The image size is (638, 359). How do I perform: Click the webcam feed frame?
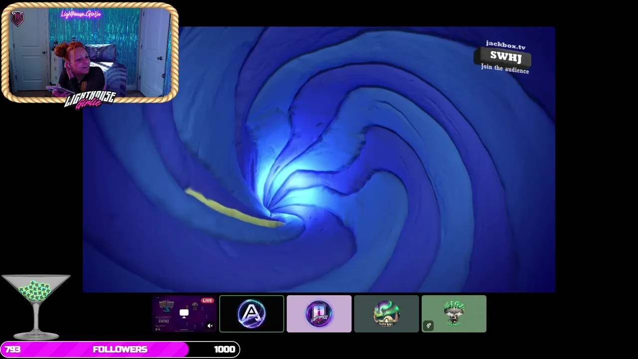90,53
